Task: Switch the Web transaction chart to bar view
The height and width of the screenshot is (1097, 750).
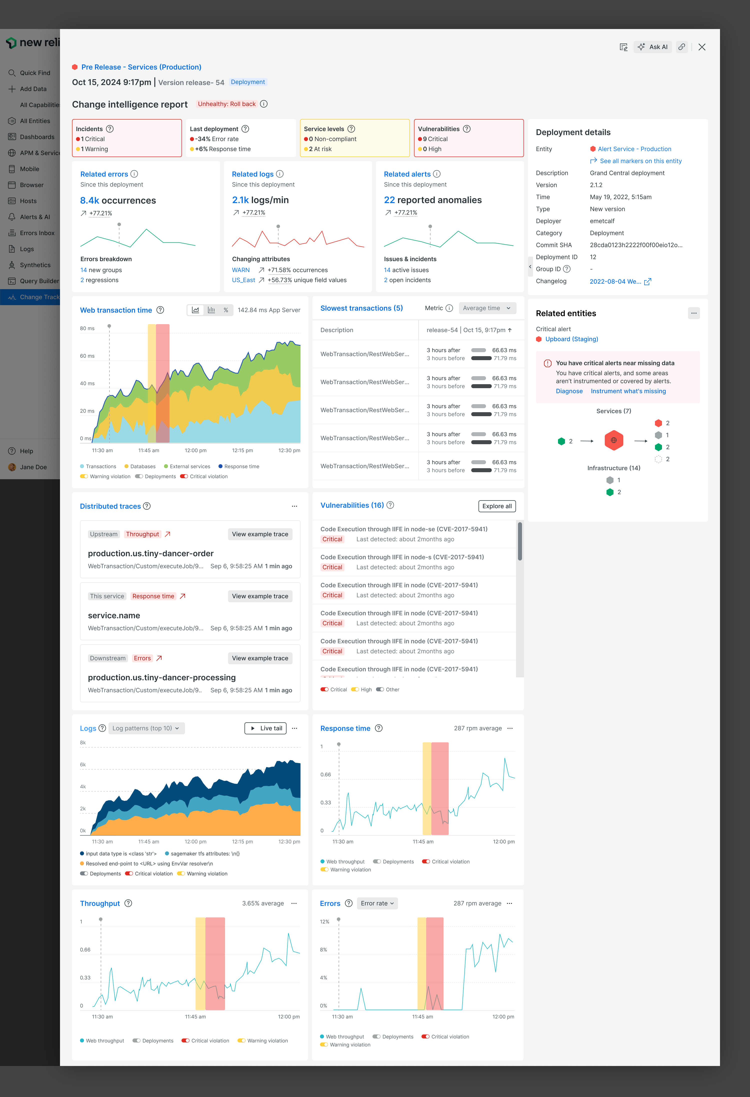Action: (211, 310)
